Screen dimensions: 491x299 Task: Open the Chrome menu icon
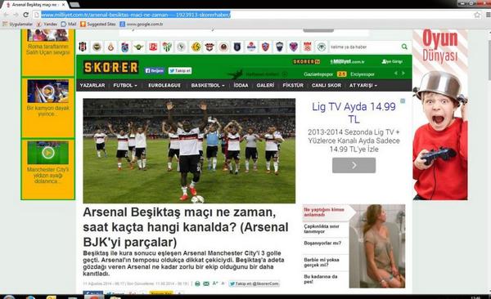[x=488, y=15]
